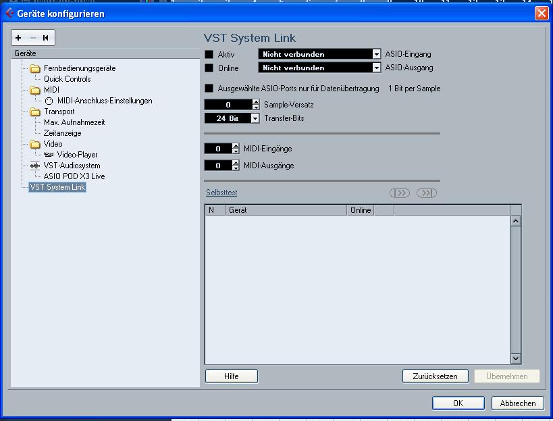Toggle ASIO-Ports nur für Datenübertragung checkbox
The height and width of the screenshot is (421, 553).
[x=209, y=89]
